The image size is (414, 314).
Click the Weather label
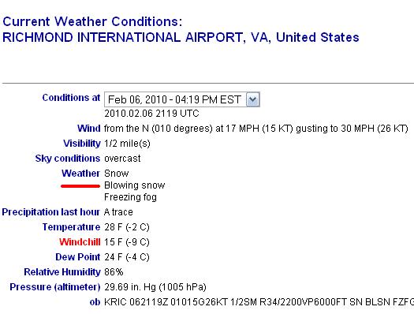[80, 174]
